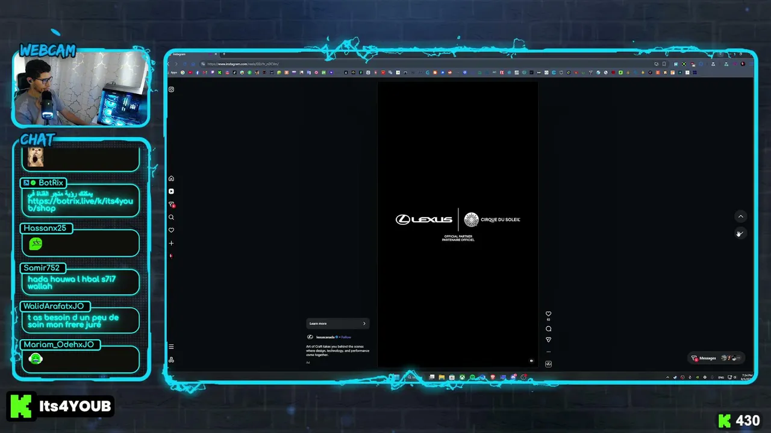Open direct messages icon with red badge in sidebar
Image resolution: width=771 pixels, height=433 pixels.
pos(171,204)
